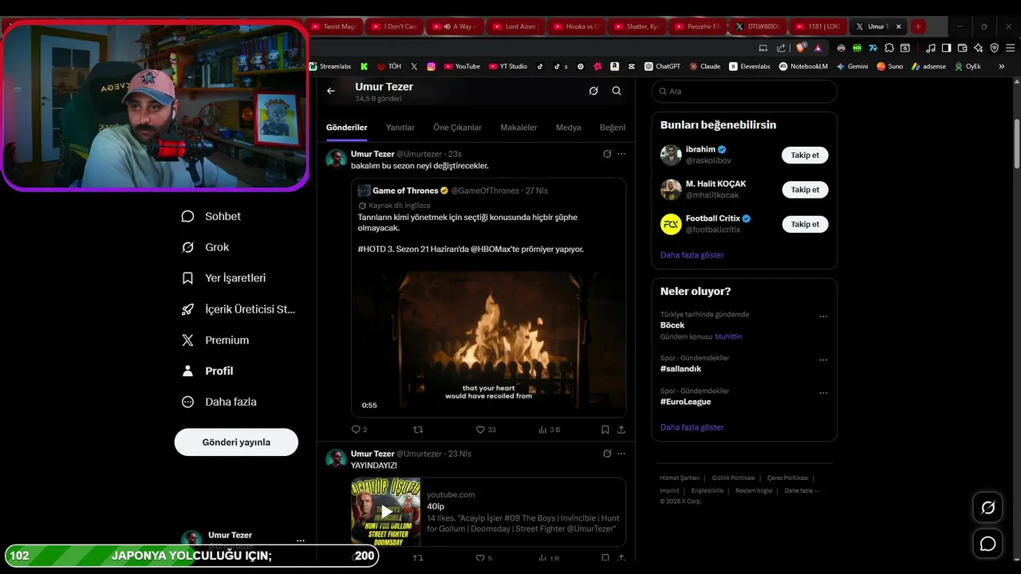Screen dimensions: 1021x574
Task: Open the browser hamburger menu
Action: [1009, 48]
